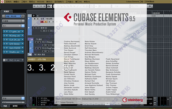This screenshot has height=109, width=172.
Task: Open the RComp insert dropdown arrow
Action: click(22, 36)
